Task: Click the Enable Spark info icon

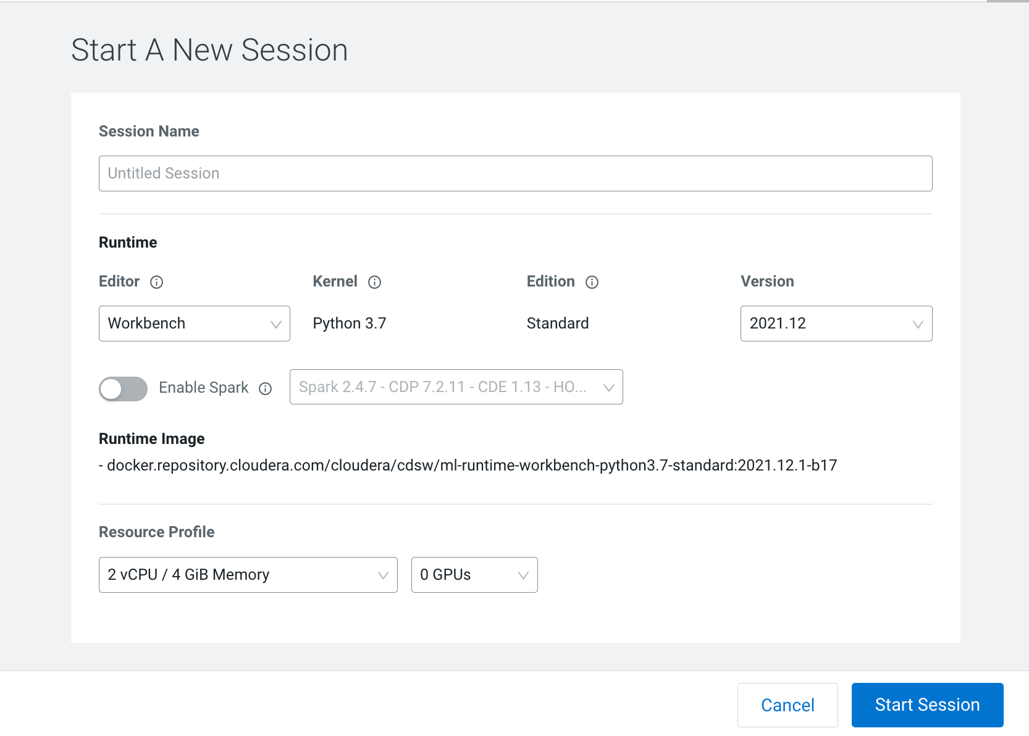Action: [266, 389]
